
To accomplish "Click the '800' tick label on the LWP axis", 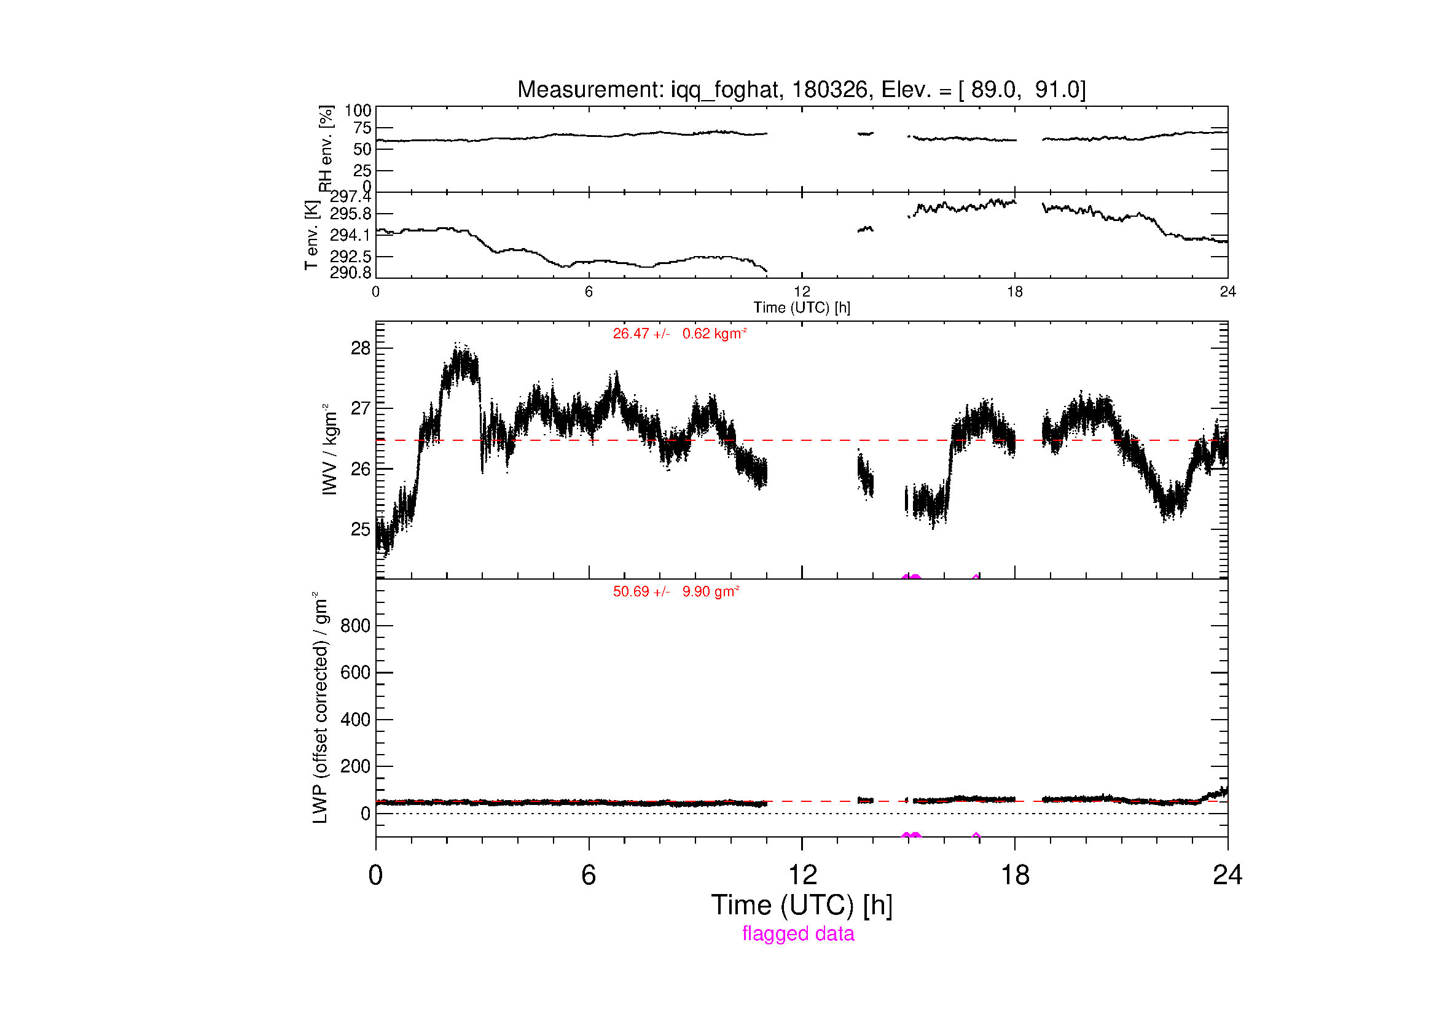I will (x=356, y=625).
